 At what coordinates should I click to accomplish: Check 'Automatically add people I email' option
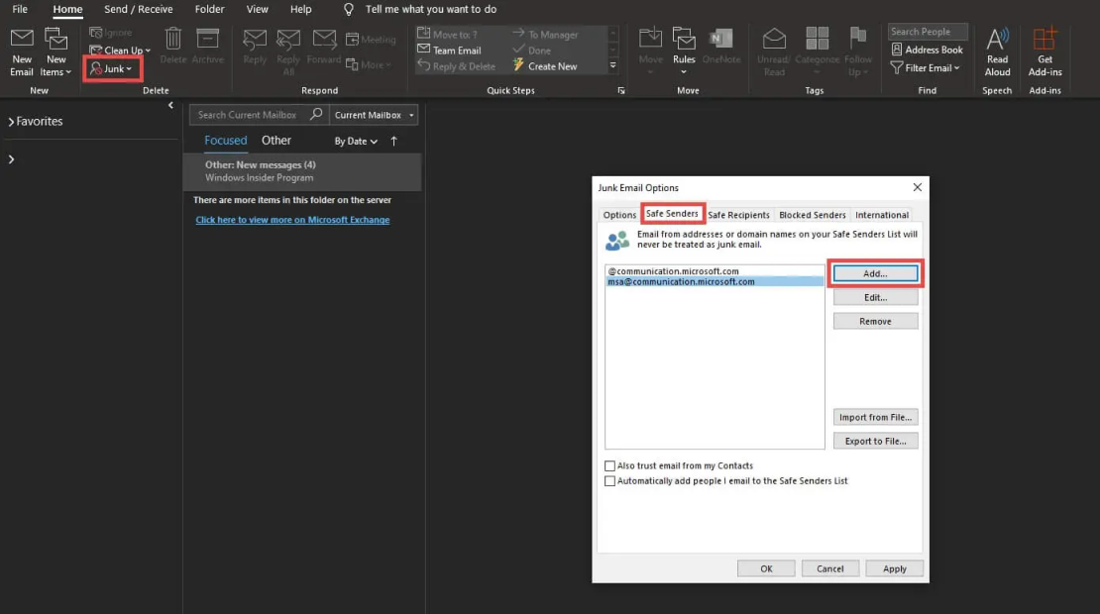tap(610, 481)
